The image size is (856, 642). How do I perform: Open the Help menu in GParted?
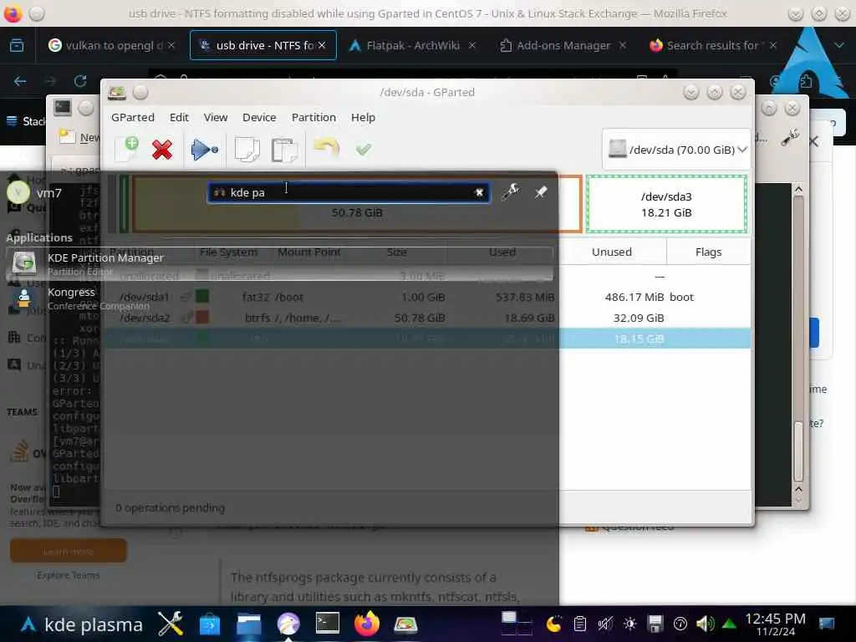click(x=363, y=117)
